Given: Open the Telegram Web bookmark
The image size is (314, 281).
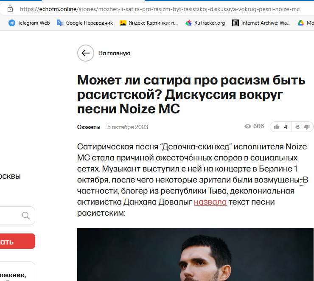Looking at the screenshot, I should point(29,23).
